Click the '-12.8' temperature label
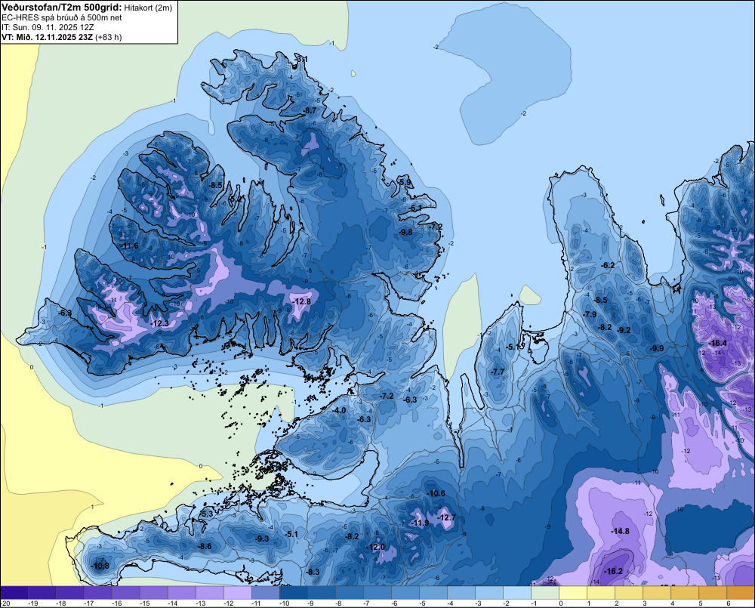The image size is (755, 608). click(x=301, y=301)
